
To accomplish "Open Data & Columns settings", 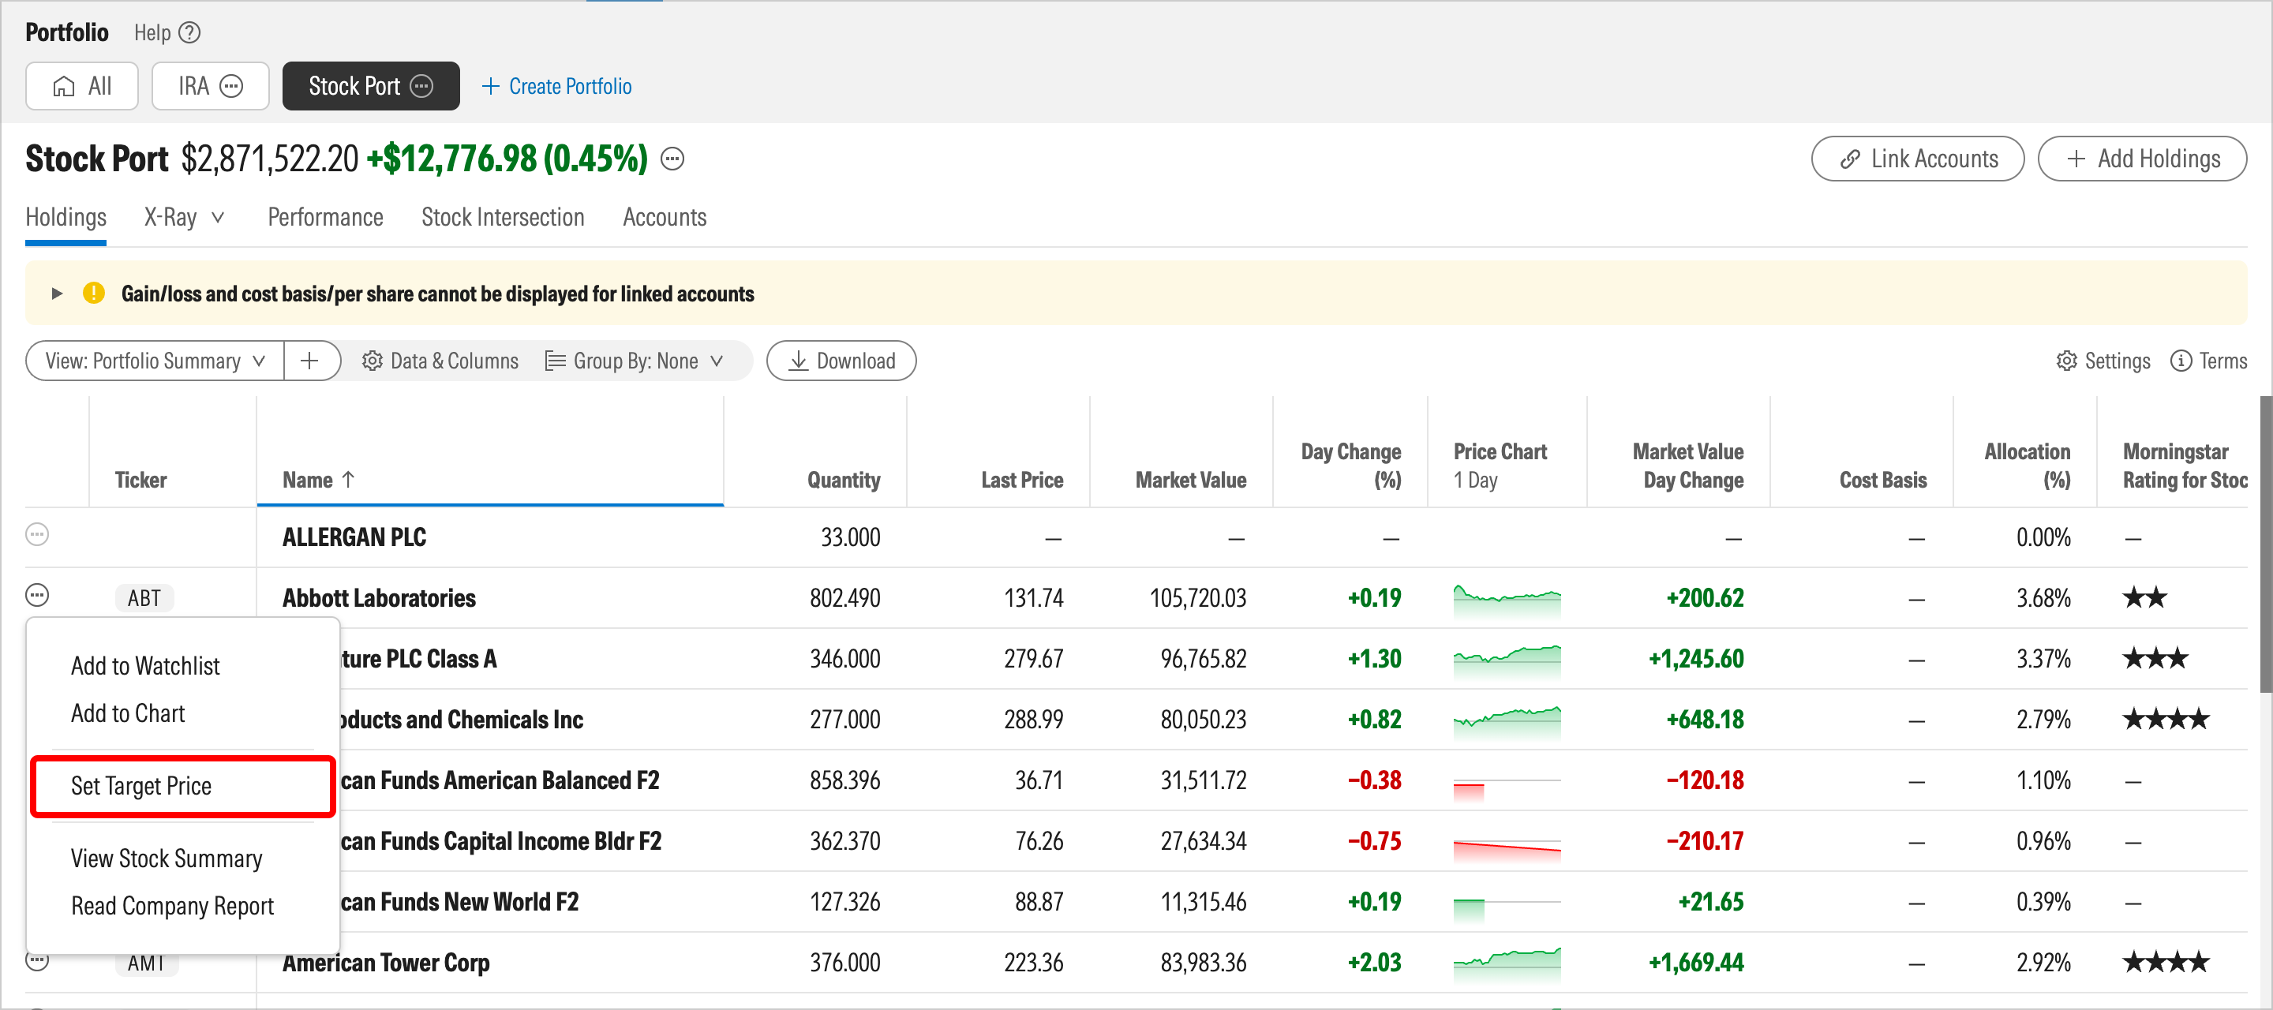I will click(x=440, y=361).
